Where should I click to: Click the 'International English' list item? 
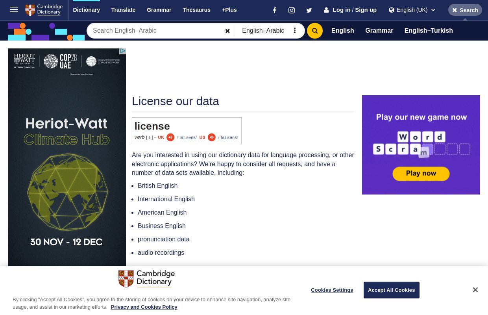[166, 199]
